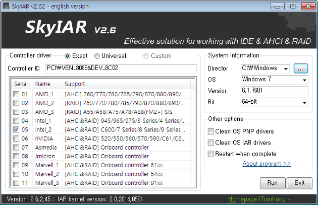The height and width of the screenshot is (205, 318).
Task: Tick the checkbox for 08 Jmicron
Action: 16,156
